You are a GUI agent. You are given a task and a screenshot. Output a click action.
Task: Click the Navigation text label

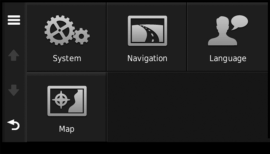click(147, 58)
